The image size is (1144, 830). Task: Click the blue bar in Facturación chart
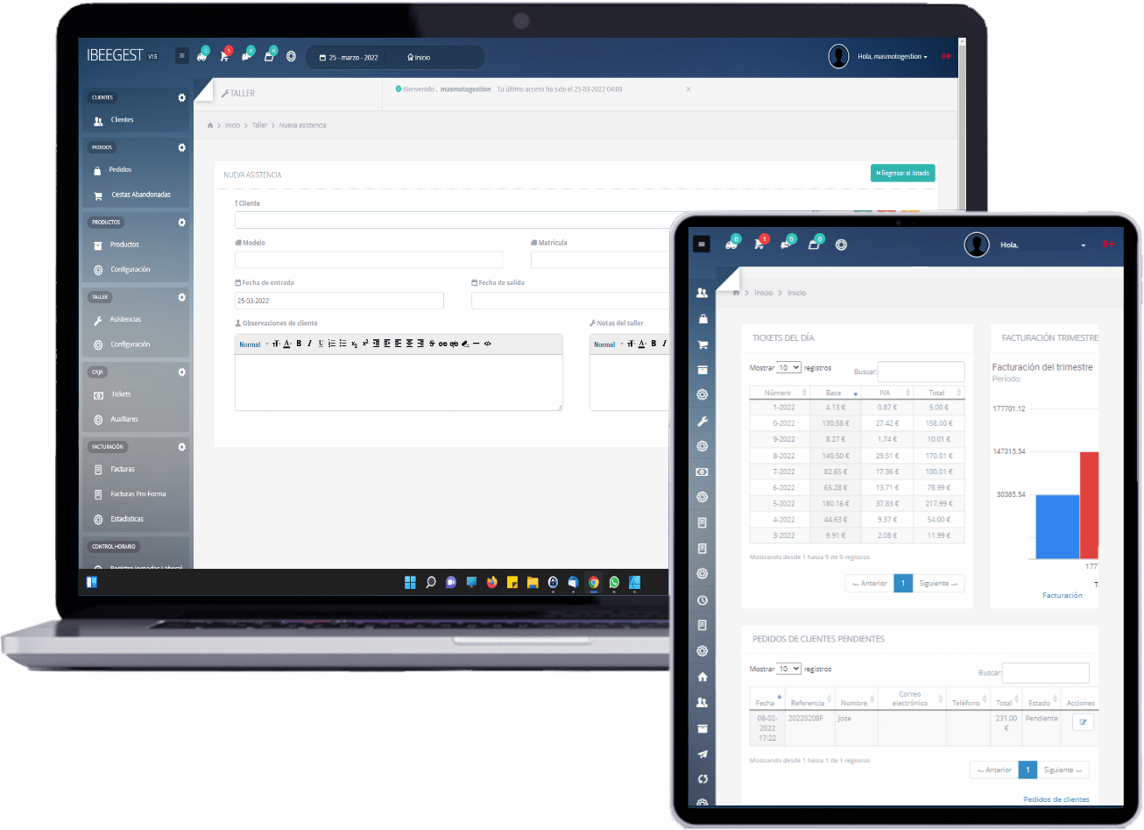click(1057, 526)
